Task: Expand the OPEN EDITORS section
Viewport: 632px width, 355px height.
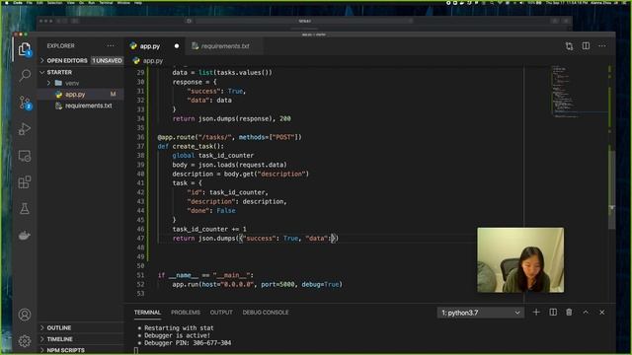Action: [67, 61]
